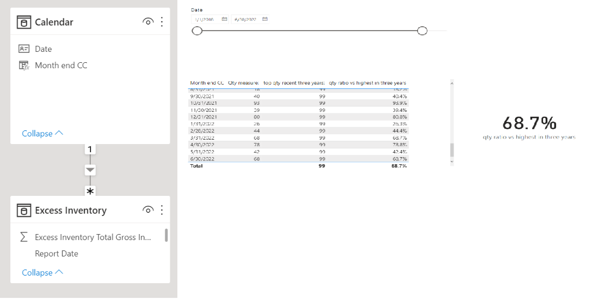Click the 80.8% ratio cell
The width and height of the screenshot is (590, 299).
(x=400, y=117)
